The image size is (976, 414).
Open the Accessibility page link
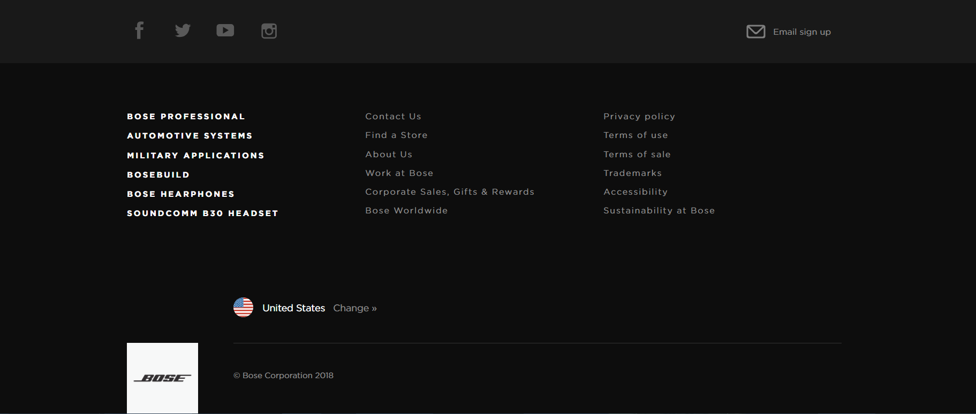[x=635, y=192]
